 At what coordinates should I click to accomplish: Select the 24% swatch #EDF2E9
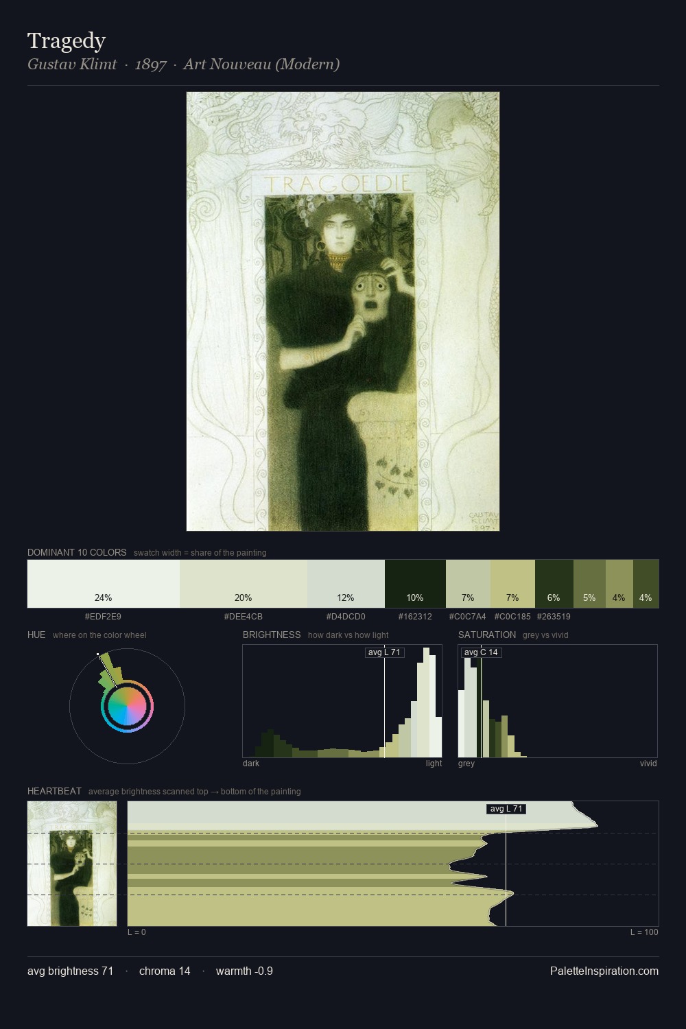[104, 584]
